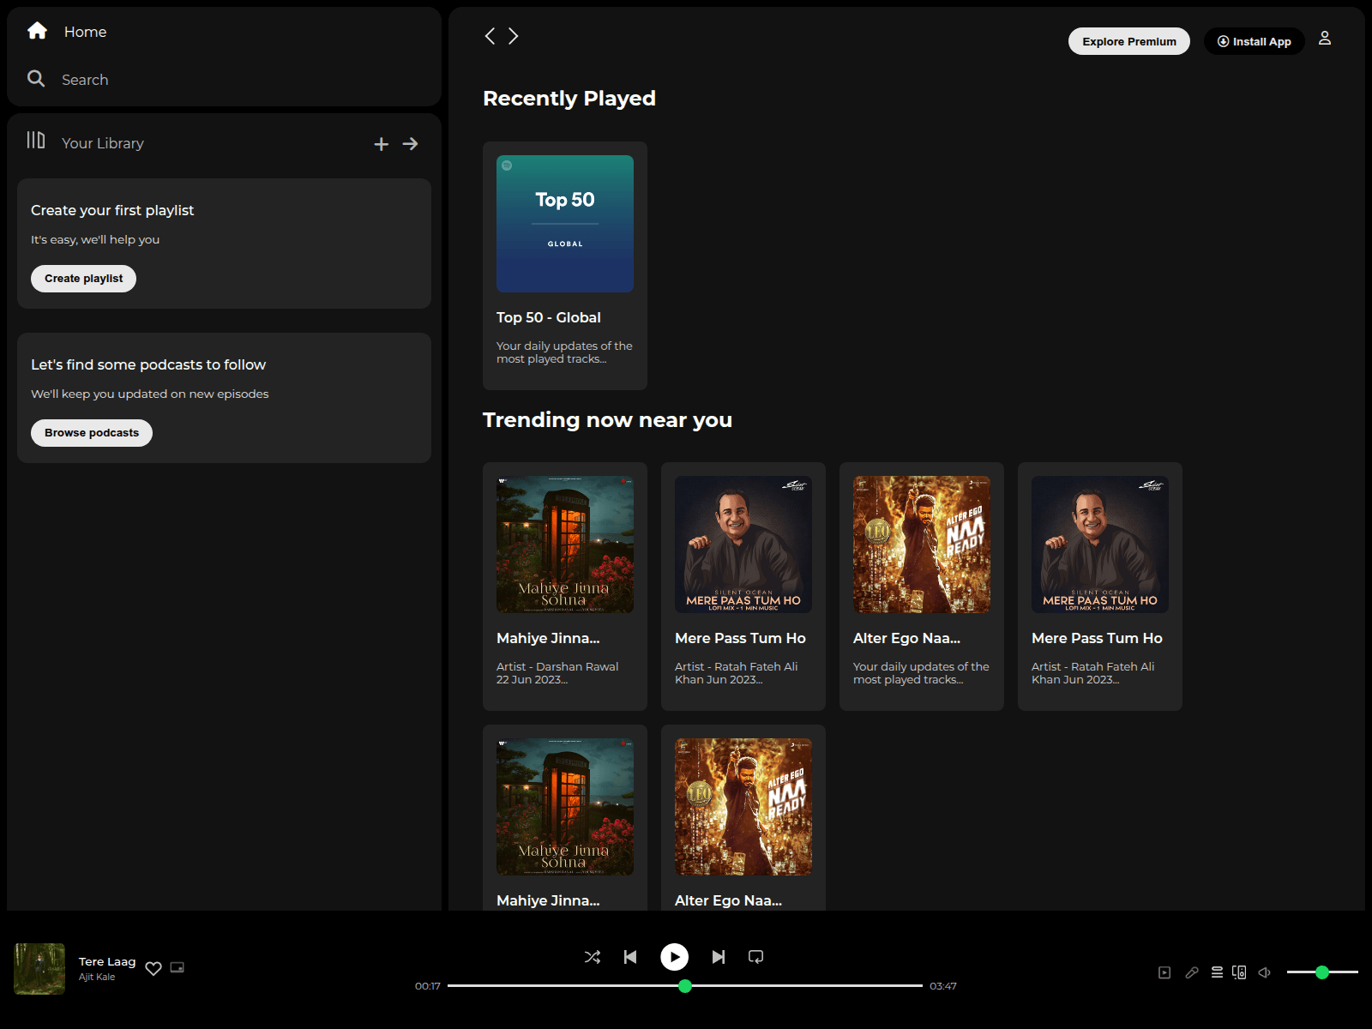The height and width of the screenshot is (1029, 1372).
Task: Like the song with heart icon
Action: [153, 968]
